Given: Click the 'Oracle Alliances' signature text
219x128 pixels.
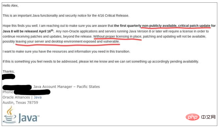Looking at the screenshot, I should pyautogui.click(x=16, y=97).
